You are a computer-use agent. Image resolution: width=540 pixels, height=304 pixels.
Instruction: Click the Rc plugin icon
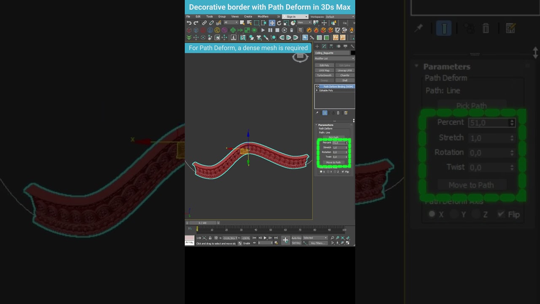(305, 38)
